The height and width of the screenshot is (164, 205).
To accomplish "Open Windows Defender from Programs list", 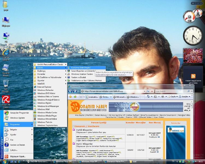I will [x=50, y=90].
